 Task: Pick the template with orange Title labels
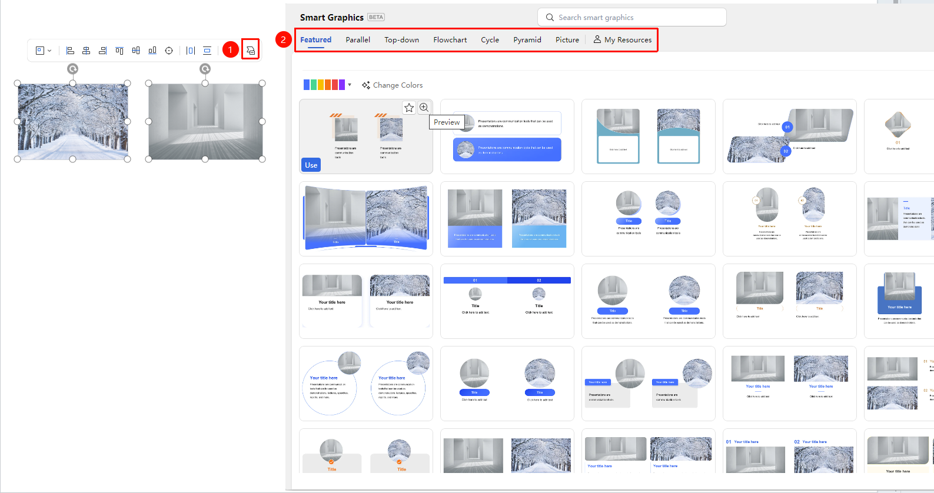pyautogui.click(x=366, y=451)
